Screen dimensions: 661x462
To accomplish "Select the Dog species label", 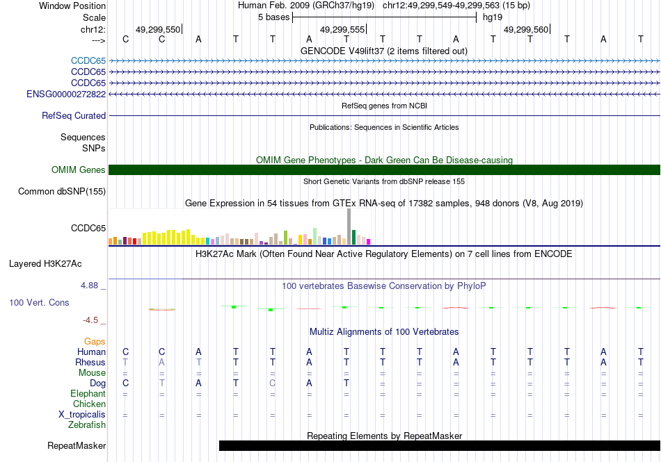I will [x=97, y=383].
